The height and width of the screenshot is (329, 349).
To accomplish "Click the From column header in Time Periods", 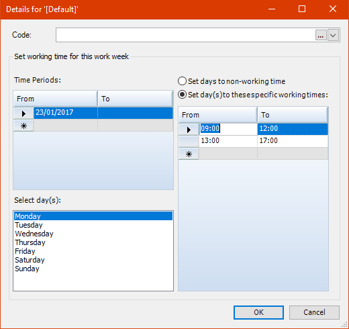I will pyautogui.click(x=56, y=99).
